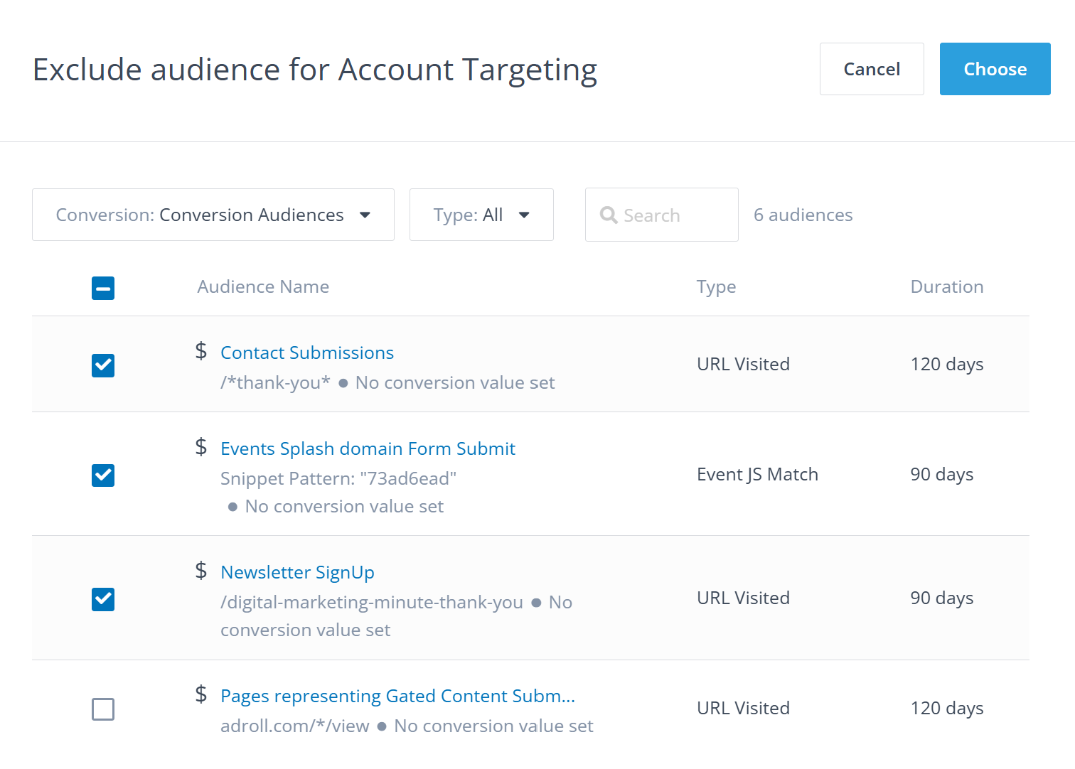Click dollar icon beside Pages representing Gated Content
The image size is (1075, 769).
(x=201, y=694)
